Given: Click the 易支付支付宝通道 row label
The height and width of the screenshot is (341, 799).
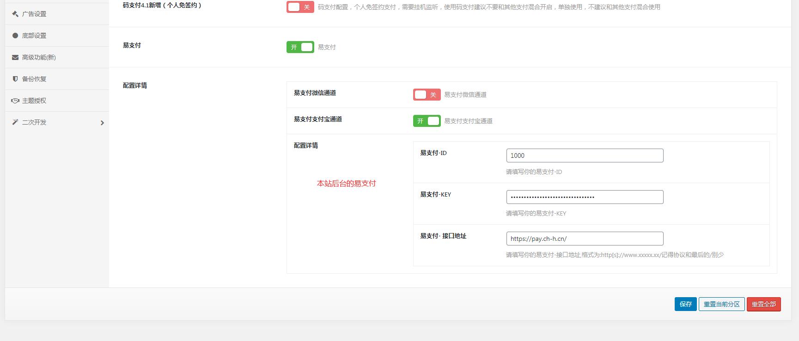Looking at the screenshot, I should (318, 119).
